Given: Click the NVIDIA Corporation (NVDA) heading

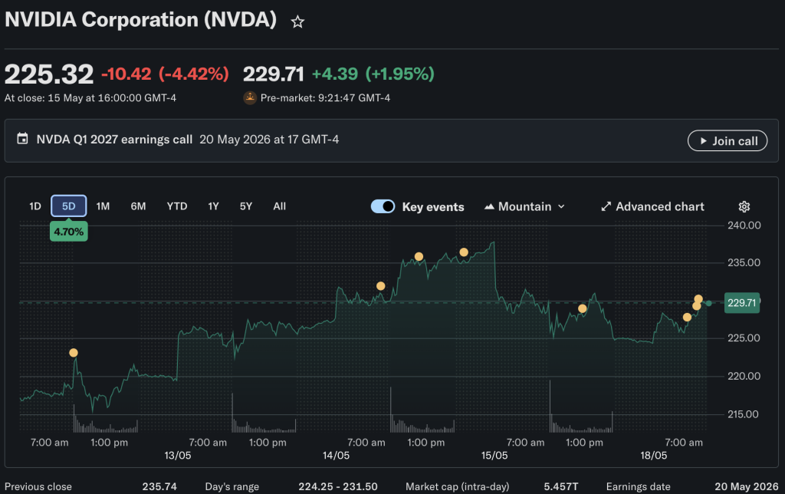Looking at the screenshot, I should 141,20.
